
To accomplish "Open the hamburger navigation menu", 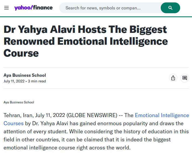I will (6, 8).
